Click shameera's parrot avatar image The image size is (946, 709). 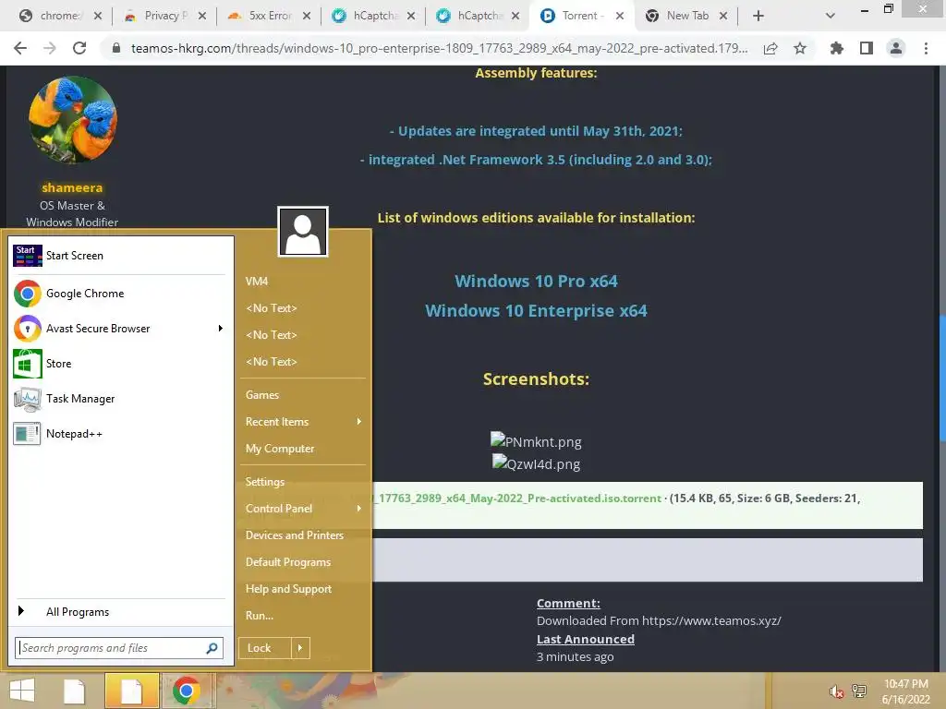pos(72,120)
